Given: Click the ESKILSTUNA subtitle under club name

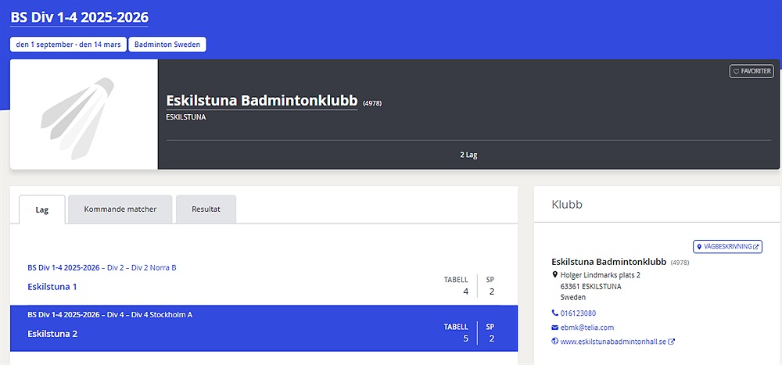Looking at the screenshot, I should coord(186,117).
